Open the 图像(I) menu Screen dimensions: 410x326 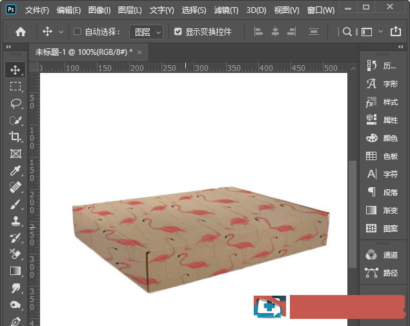tap(99, 10)
